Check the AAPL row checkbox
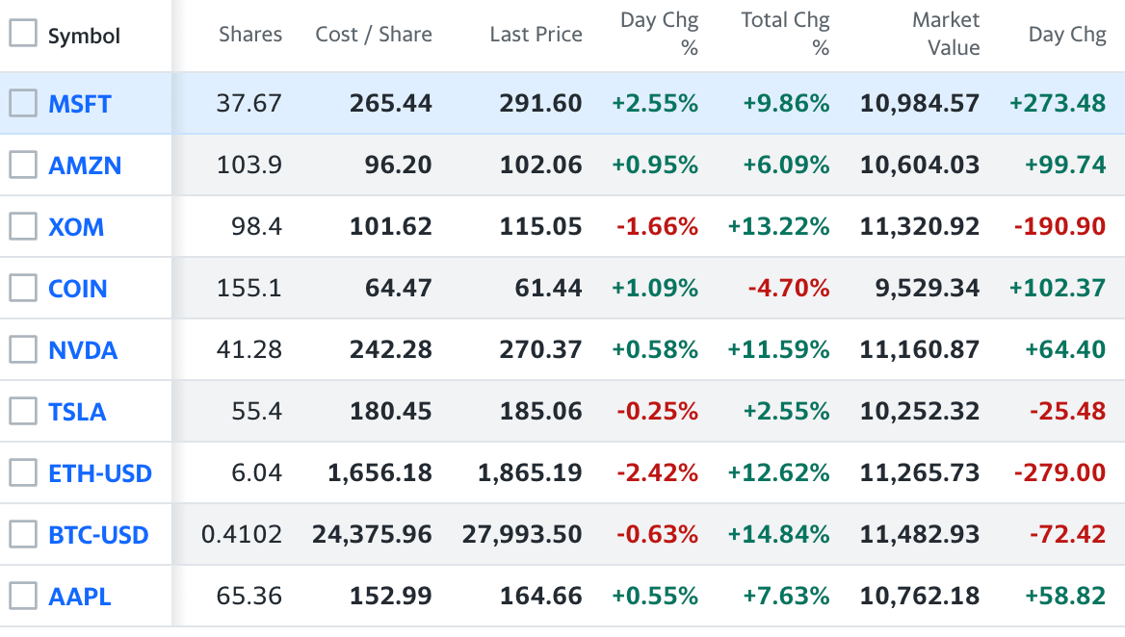The image size is (1125, 637). 22,596
